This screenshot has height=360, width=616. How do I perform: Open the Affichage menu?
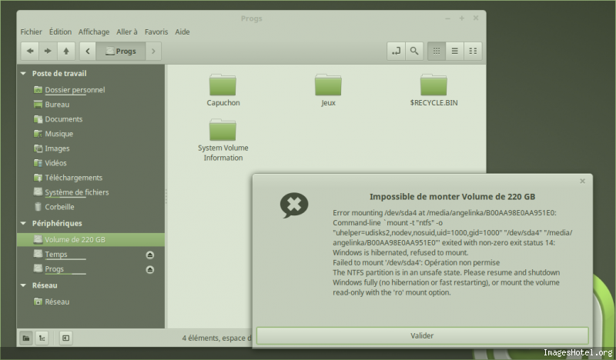[x=94, y=32]
